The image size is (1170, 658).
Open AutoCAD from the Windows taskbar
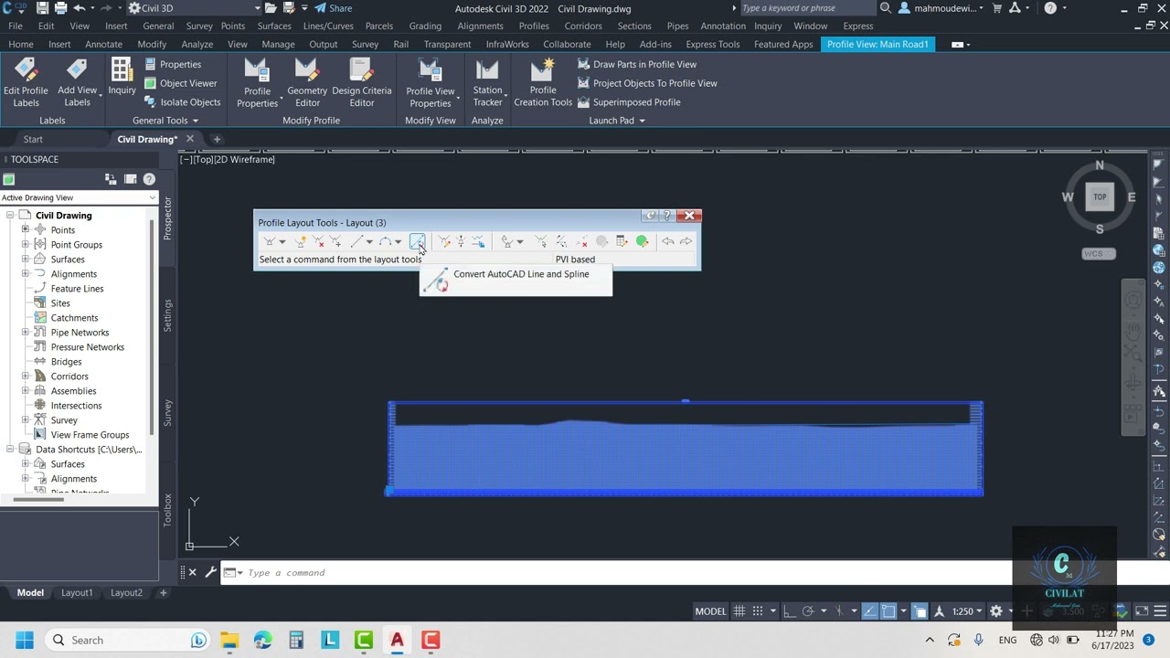tap(397, 640)
